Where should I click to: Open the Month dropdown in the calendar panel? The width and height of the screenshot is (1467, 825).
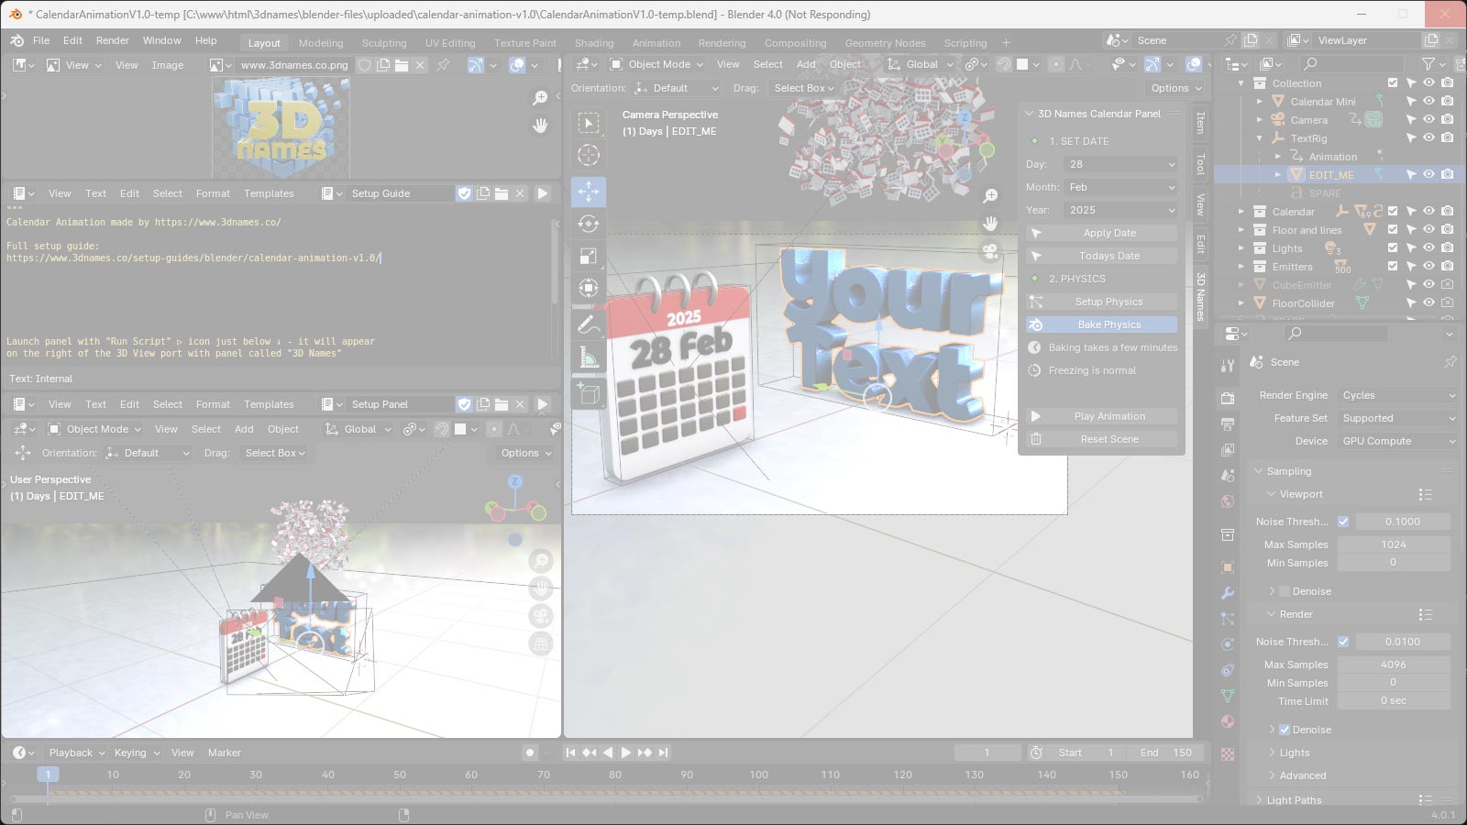point(1120,187)
